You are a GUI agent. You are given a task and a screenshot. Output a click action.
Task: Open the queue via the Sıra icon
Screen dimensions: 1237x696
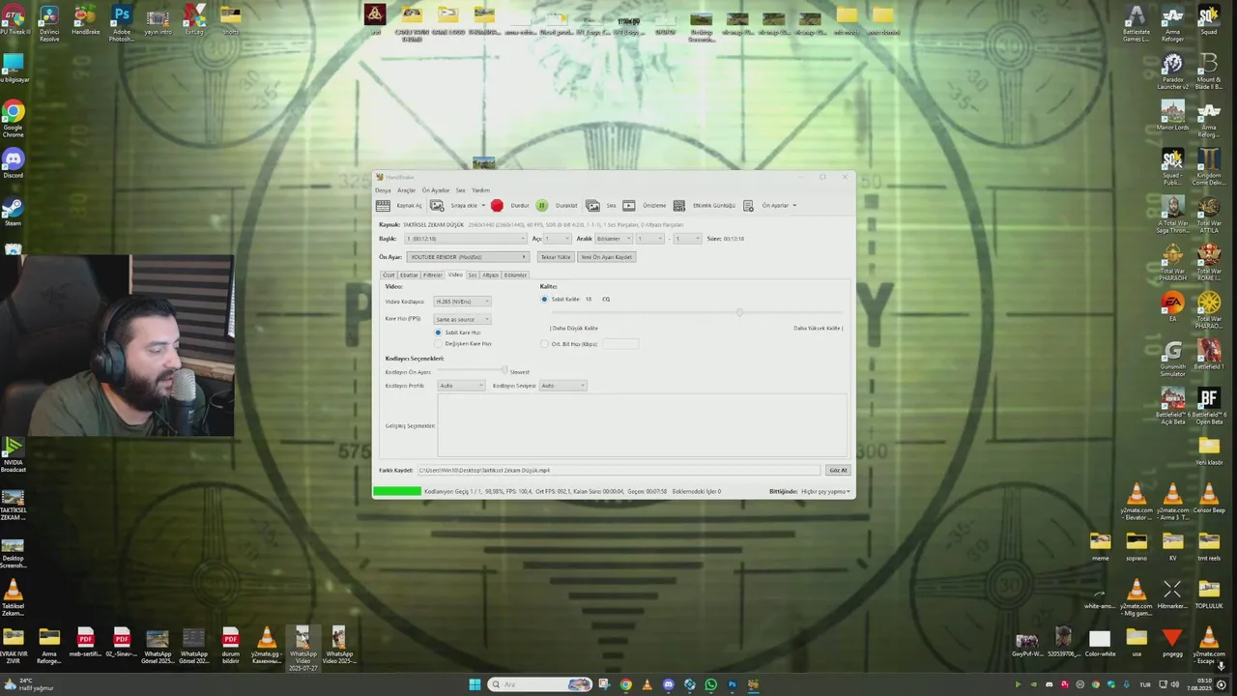tap(592, 205)
